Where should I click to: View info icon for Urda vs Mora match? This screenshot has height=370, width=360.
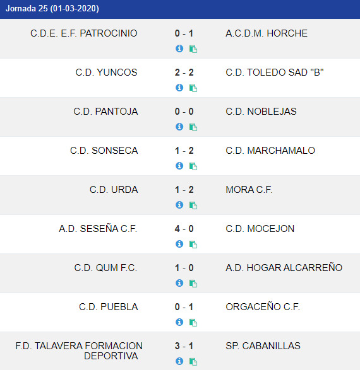point(179,205)
